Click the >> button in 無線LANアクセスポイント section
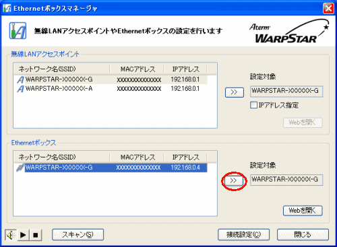The image size is (337, 247). click(235, 92)
